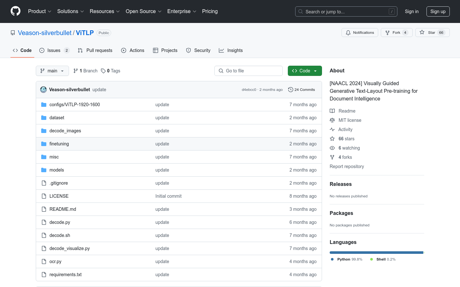Screen dimensions: 460x287
Task: Click the Notifications bell button
Action: pos(360,33)
